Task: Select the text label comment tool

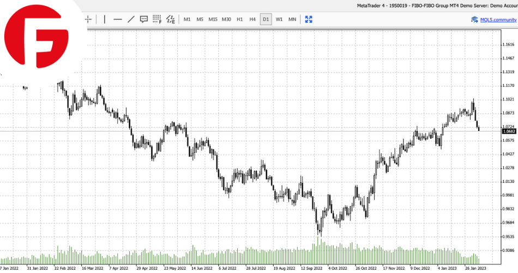Action: 144,19
